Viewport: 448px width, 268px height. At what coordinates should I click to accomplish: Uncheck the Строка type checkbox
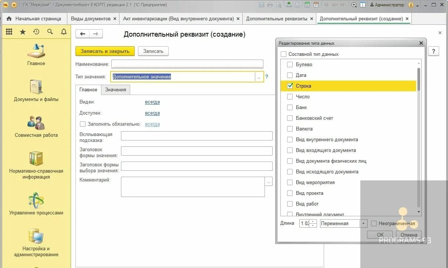(x=290, y=86)
